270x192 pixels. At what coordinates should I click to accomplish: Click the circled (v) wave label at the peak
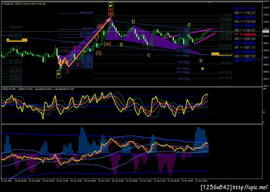pos(111,14)
